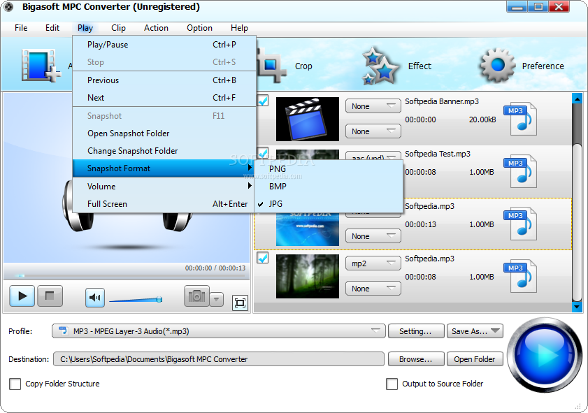
Task: Open the File menu
Action: click(21, 28)
